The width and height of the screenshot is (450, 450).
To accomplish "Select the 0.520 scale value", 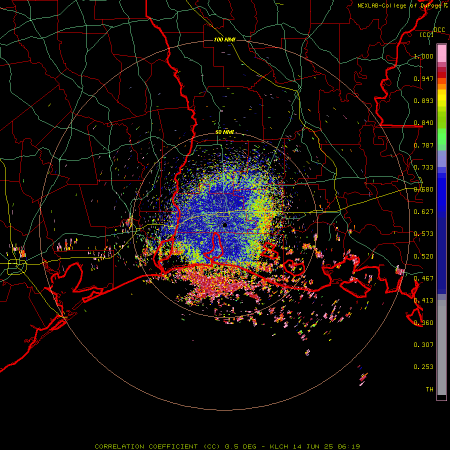I will (x=423, y=256).
